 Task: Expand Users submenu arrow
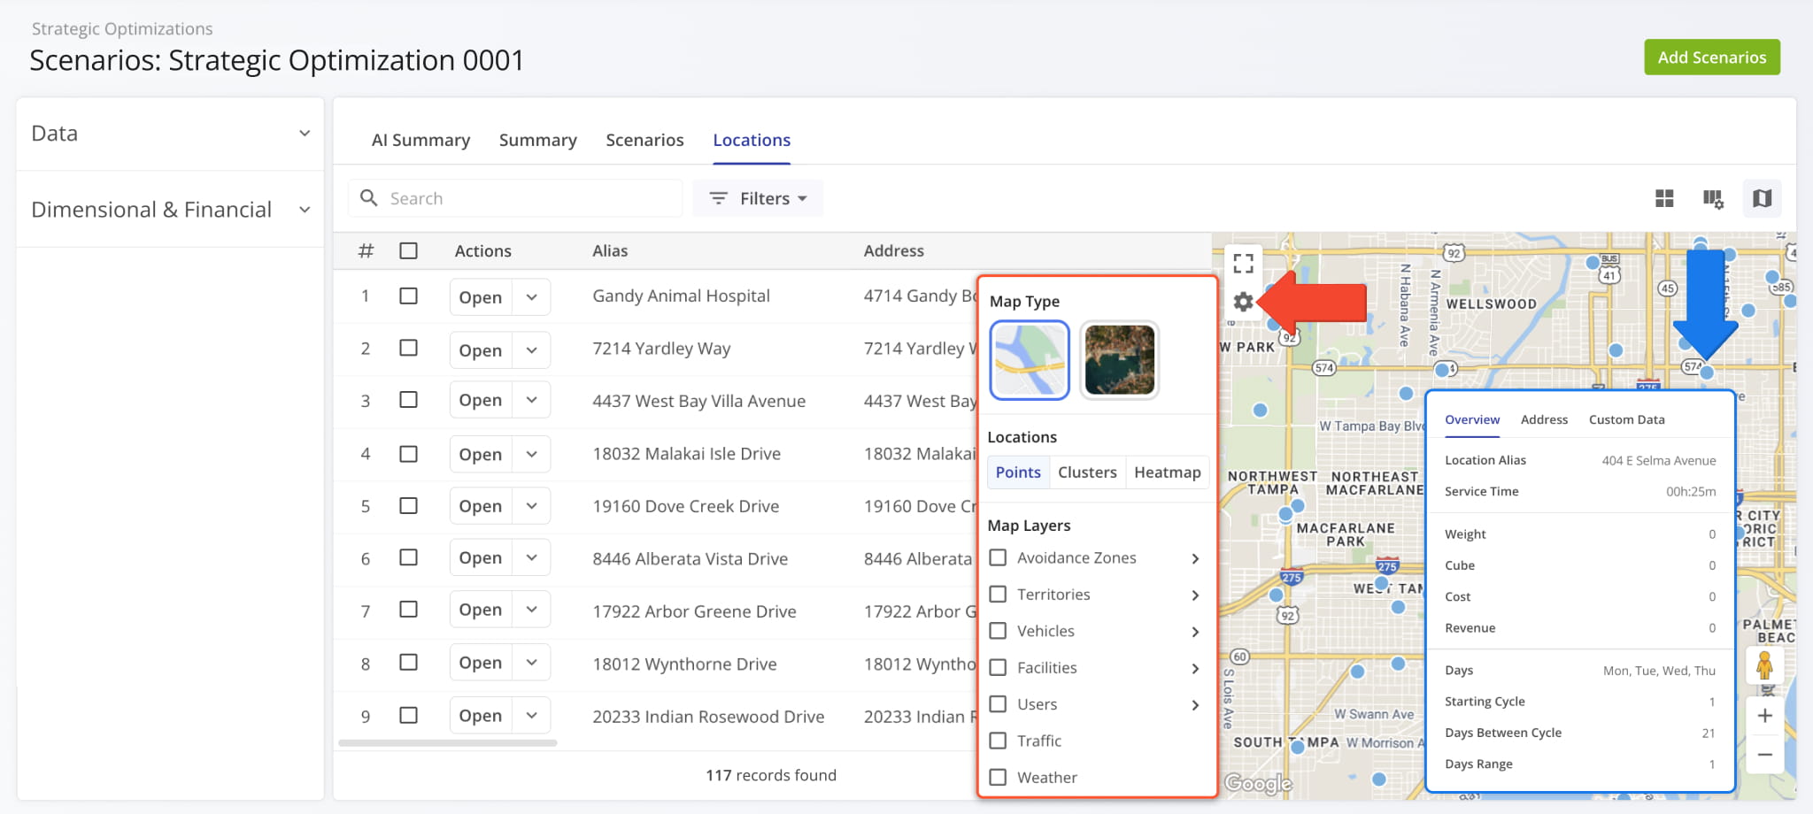1195,705
